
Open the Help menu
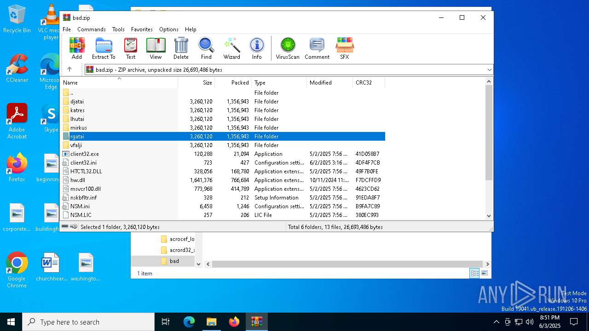click(191, 29)
